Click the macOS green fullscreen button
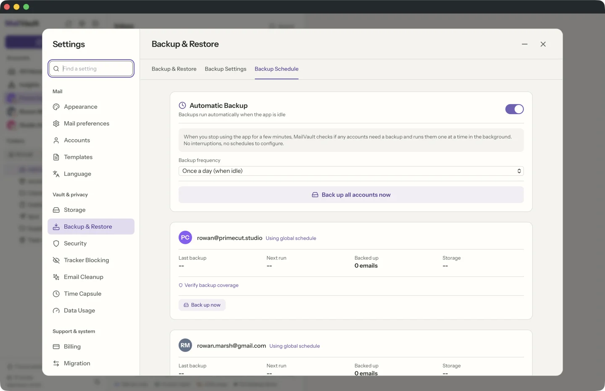The height and width of the screenshot is (391, 605). tap(26, 7)
